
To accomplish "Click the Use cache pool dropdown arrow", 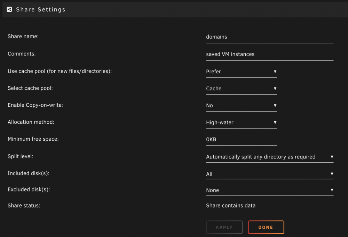I will tap(275, 72).
